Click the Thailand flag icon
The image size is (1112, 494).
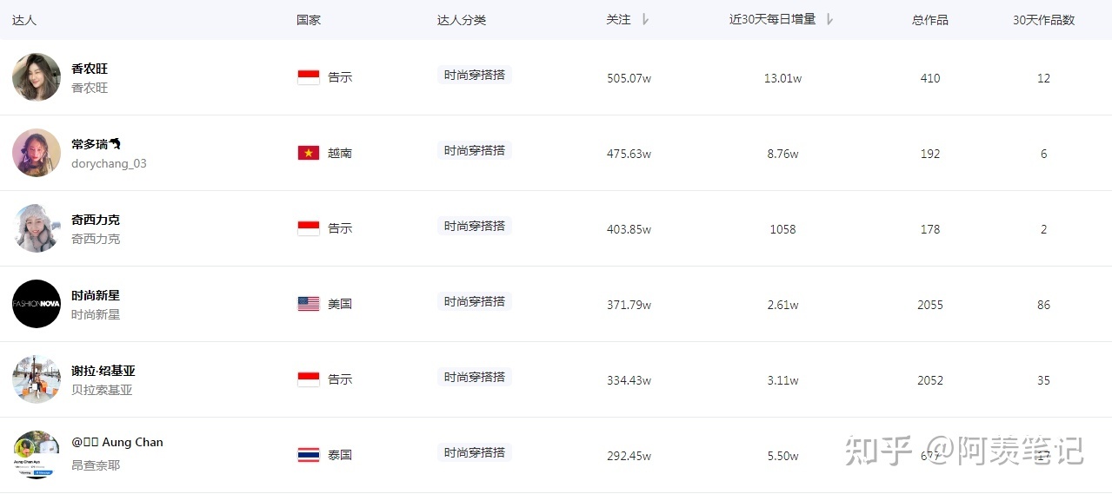point(309,455)
